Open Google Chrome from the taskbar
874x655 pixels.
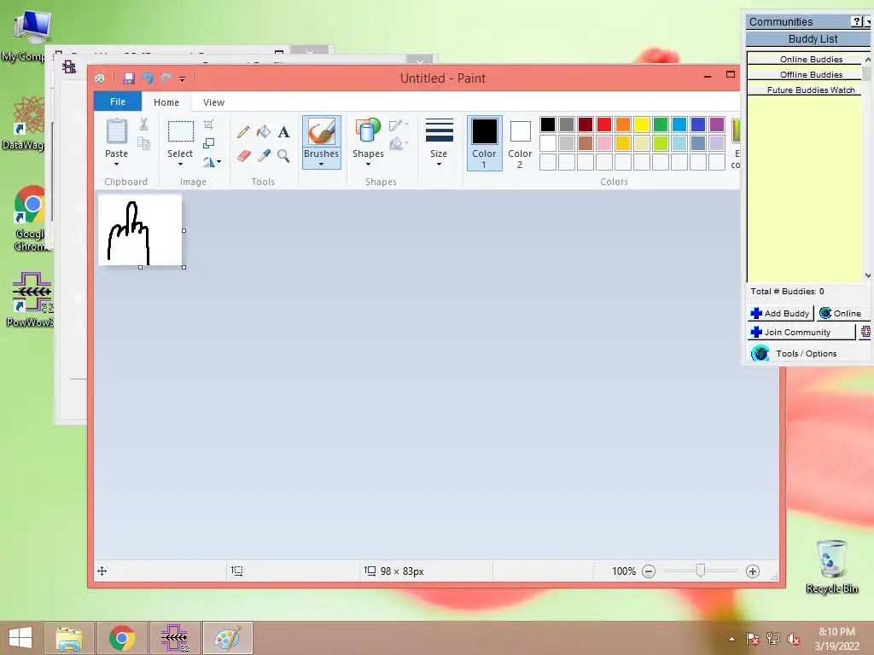[122, 638]
